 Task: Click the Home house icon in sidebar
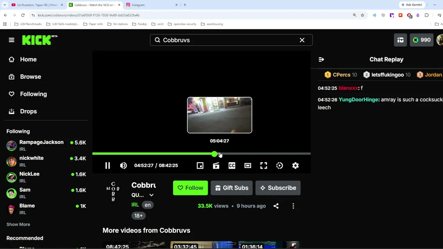[x=11, y=59]
